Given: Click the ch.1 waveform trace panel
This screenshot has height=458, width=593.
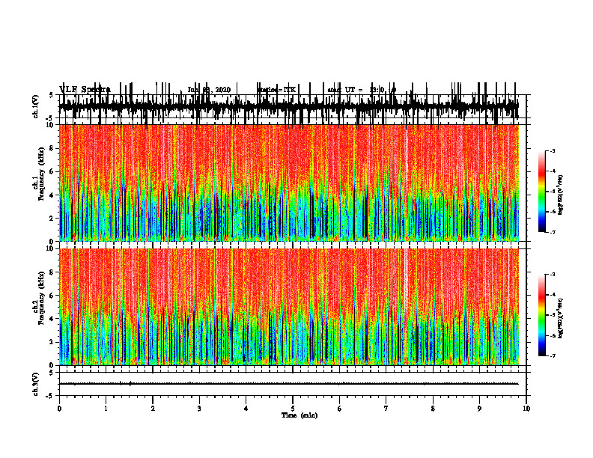Looking at the screenshot, I should (x=292, y=106).
